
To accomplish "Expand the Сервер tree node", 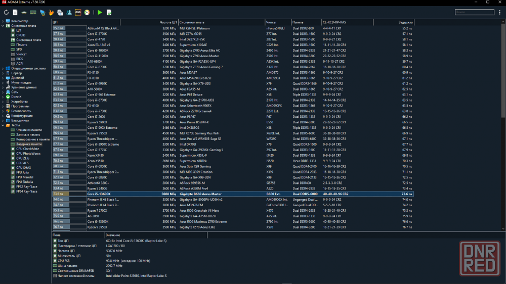I will [3, 73].
